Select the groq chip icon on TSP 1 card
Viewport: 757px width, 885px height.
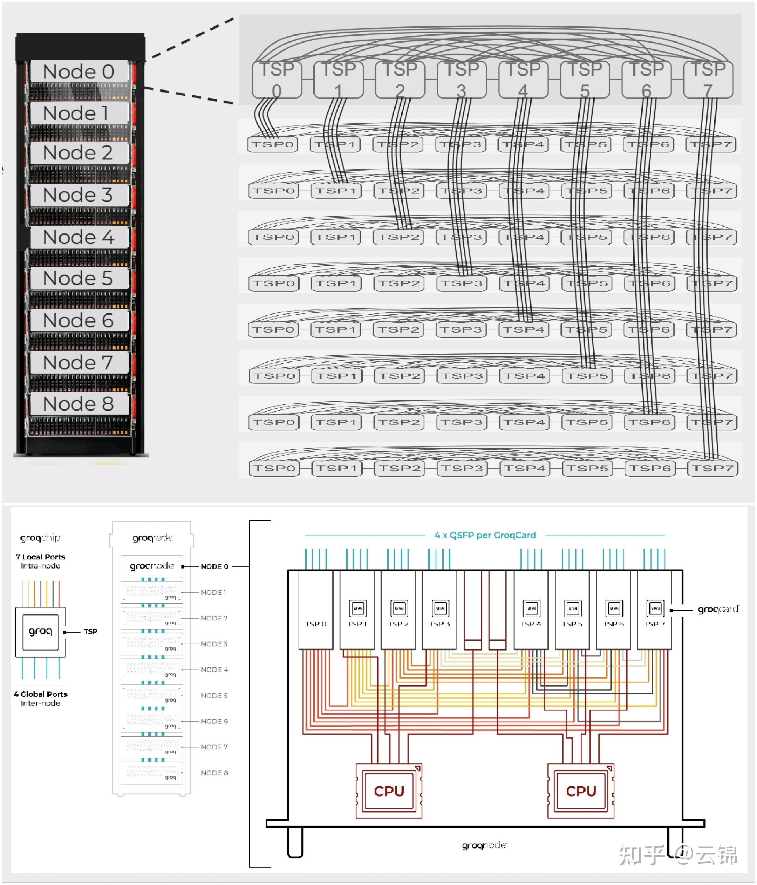tap(357, 608)
